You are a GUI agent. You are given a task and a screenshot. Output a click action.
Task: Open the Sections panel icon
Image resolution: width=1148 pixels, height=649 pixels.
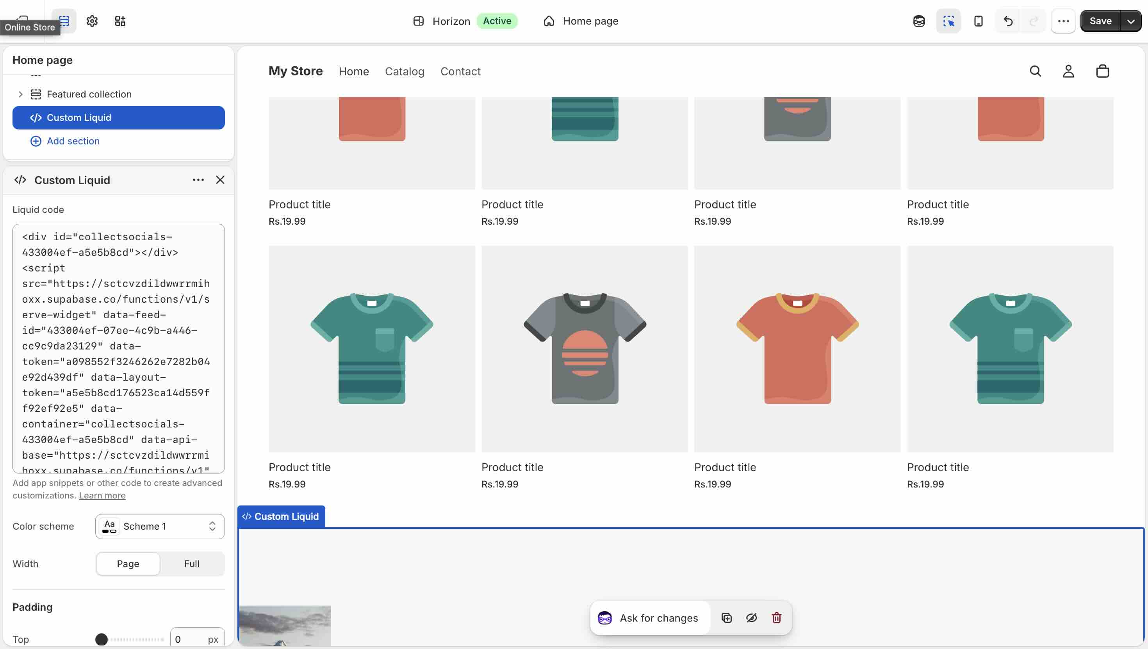tap(64, 21)
